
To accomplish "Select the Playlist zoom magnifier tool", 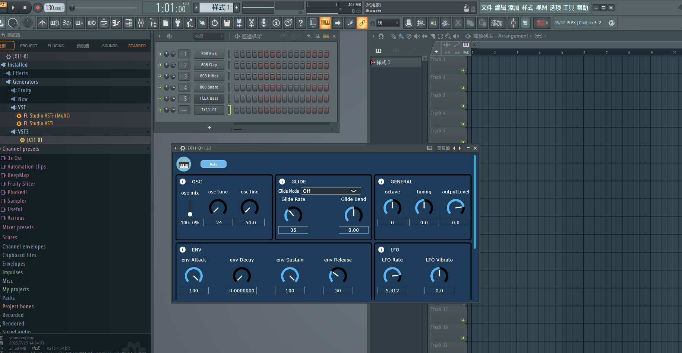I will 448,36.
